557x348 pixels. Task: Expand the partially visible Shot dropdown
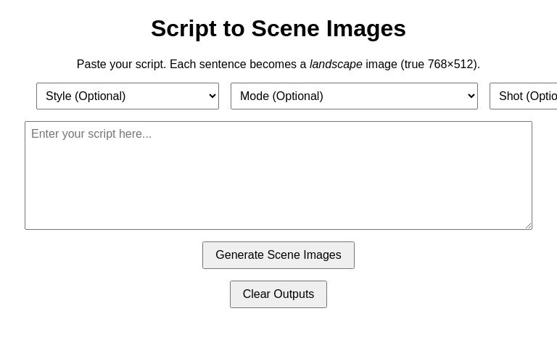point(524,96)
